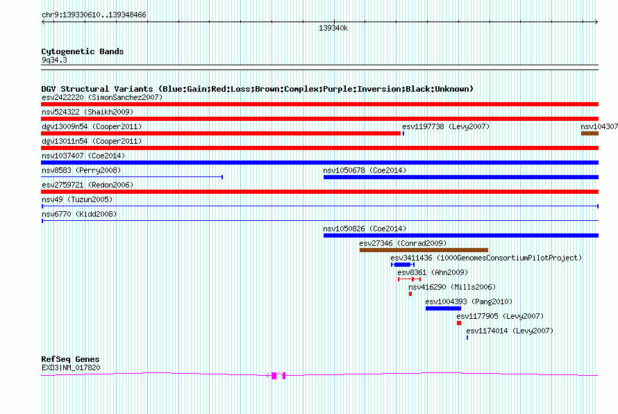Click the 139340k position on the ruler
This screenshot has width=618, height=414.
[x=333, y=28]
